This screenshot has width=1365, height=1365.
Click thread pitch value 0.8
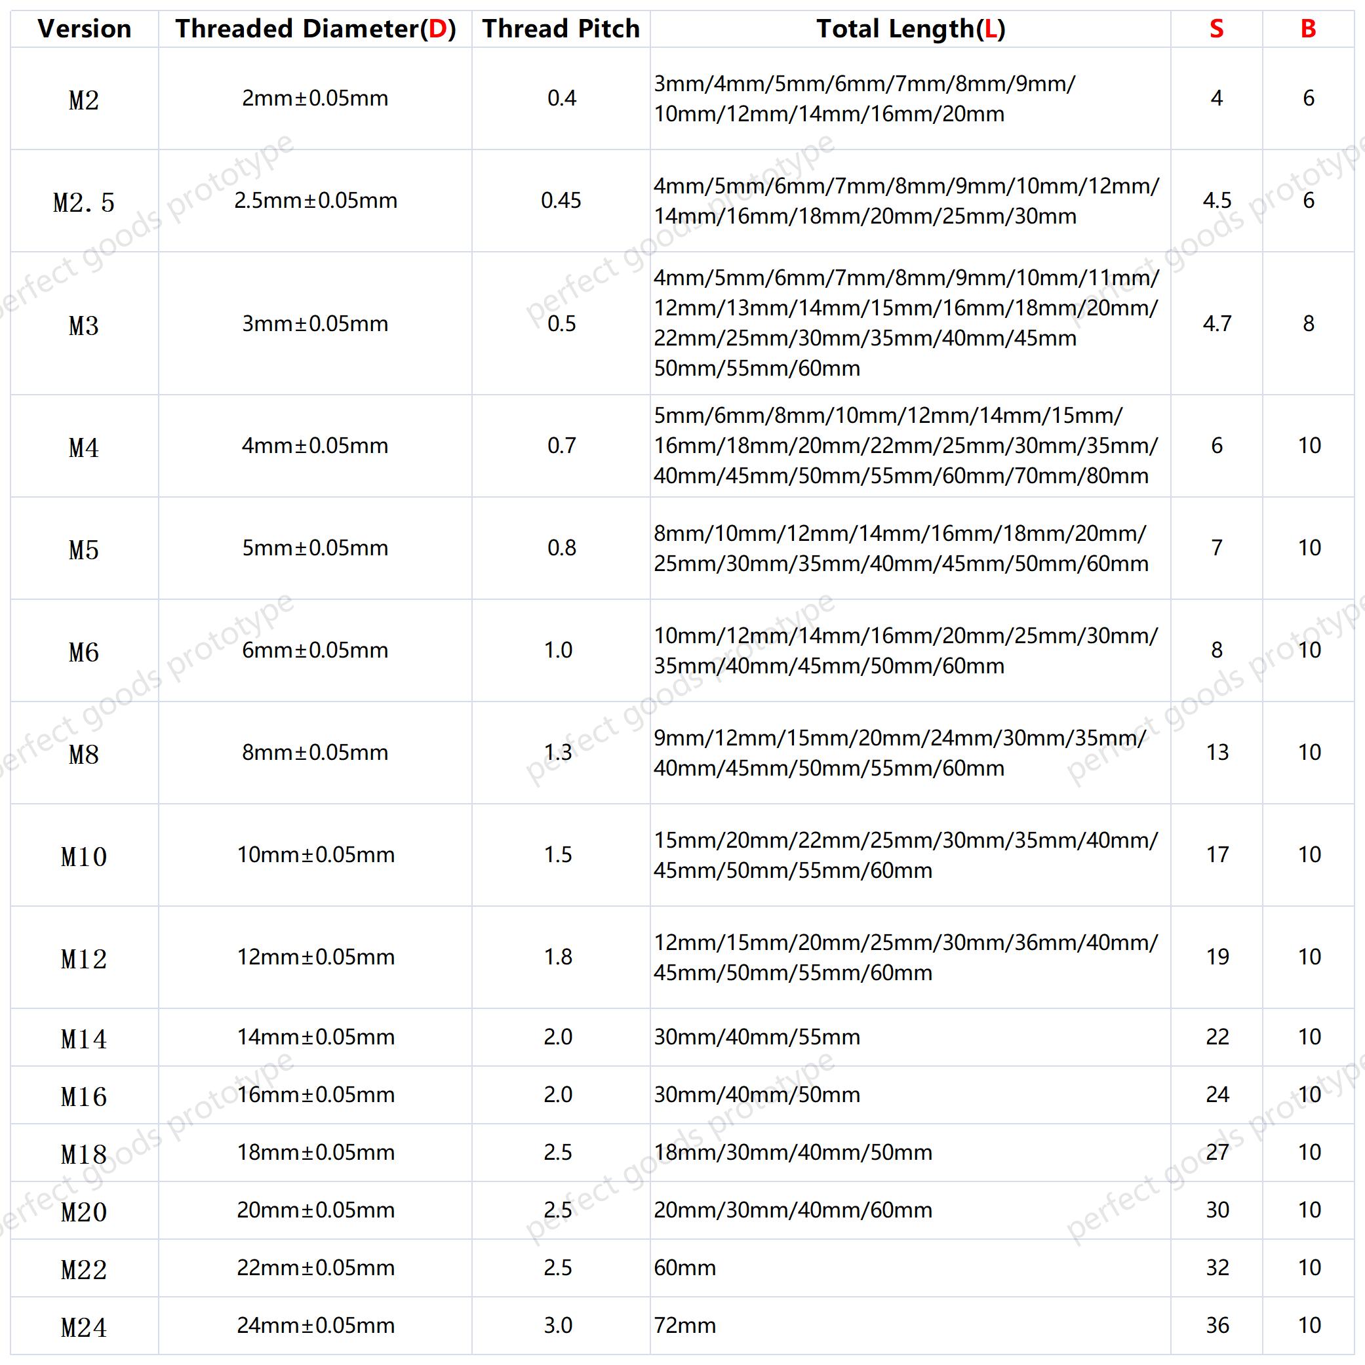click(x=562, y=548)
